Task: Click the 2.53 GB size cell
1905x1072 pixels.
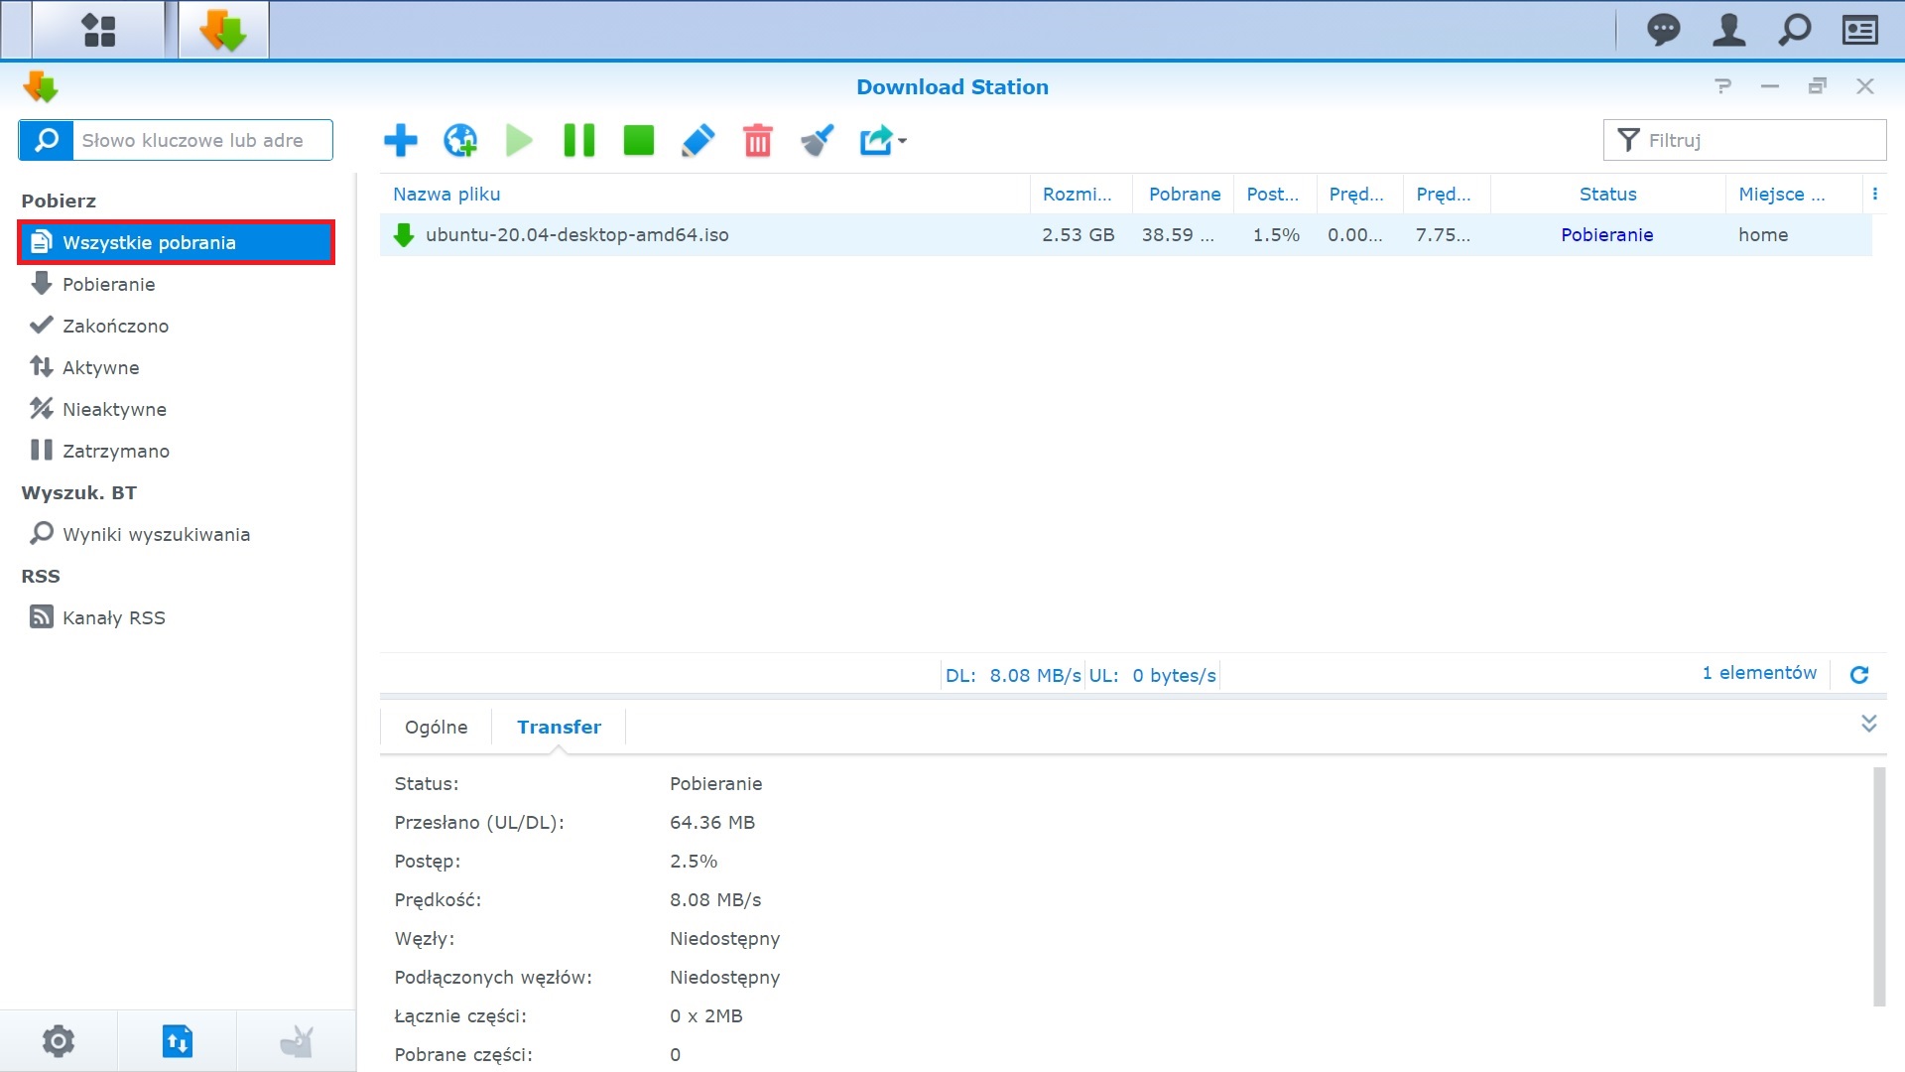Action: pyautogui.click(x=1078, y=235)
